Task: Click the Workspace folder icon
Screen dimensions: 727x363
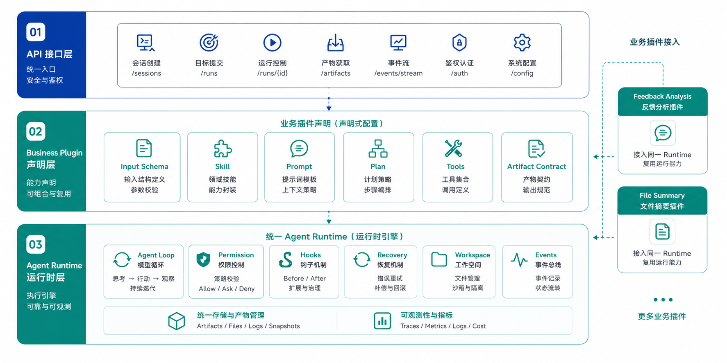Action: (439, 259)
